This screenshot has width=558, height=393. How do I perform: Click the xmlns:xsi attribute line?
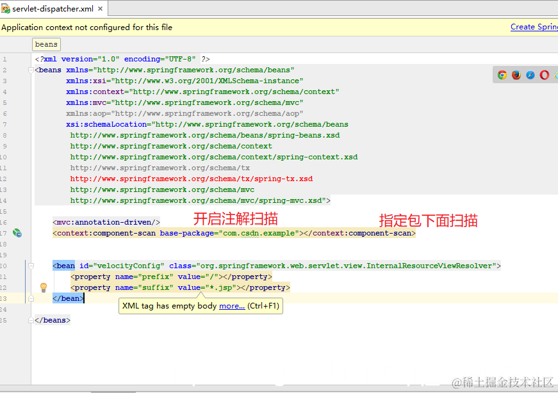[185, 81]
